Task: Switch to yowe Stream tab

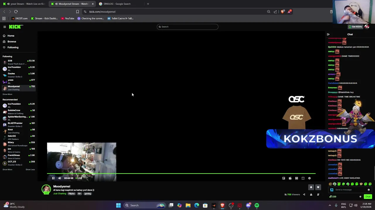Action: [x=24, y=4]
